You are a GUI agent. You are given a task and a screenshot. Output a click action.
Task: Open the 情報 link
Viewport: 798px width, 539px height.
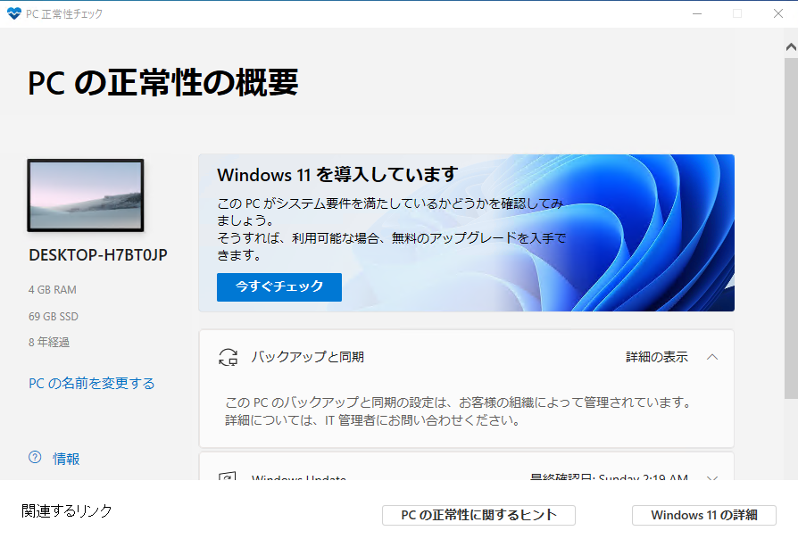point(66,459)
